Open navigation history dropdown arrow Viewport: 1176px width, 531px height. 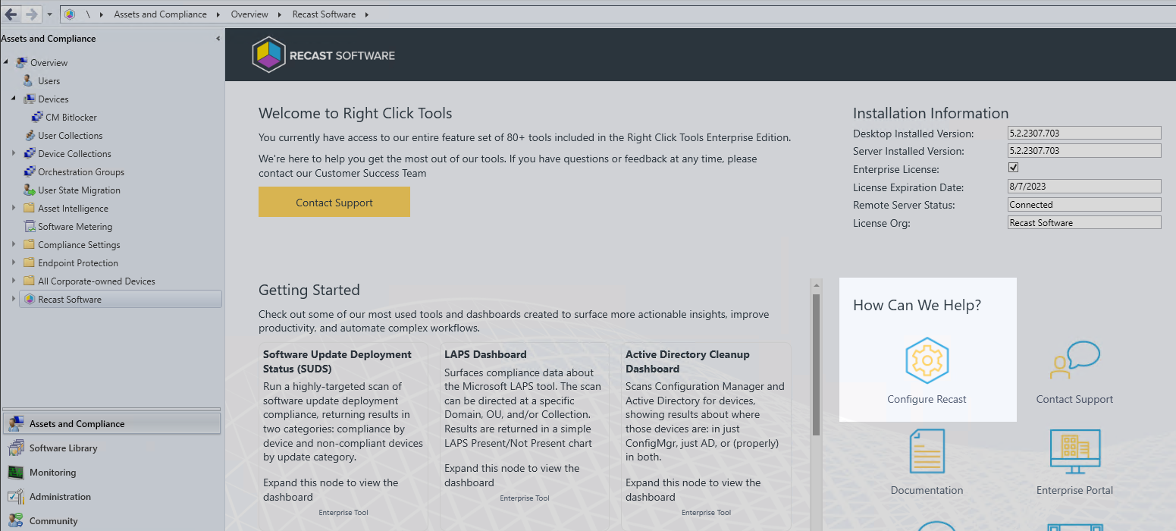pos(49,14)
